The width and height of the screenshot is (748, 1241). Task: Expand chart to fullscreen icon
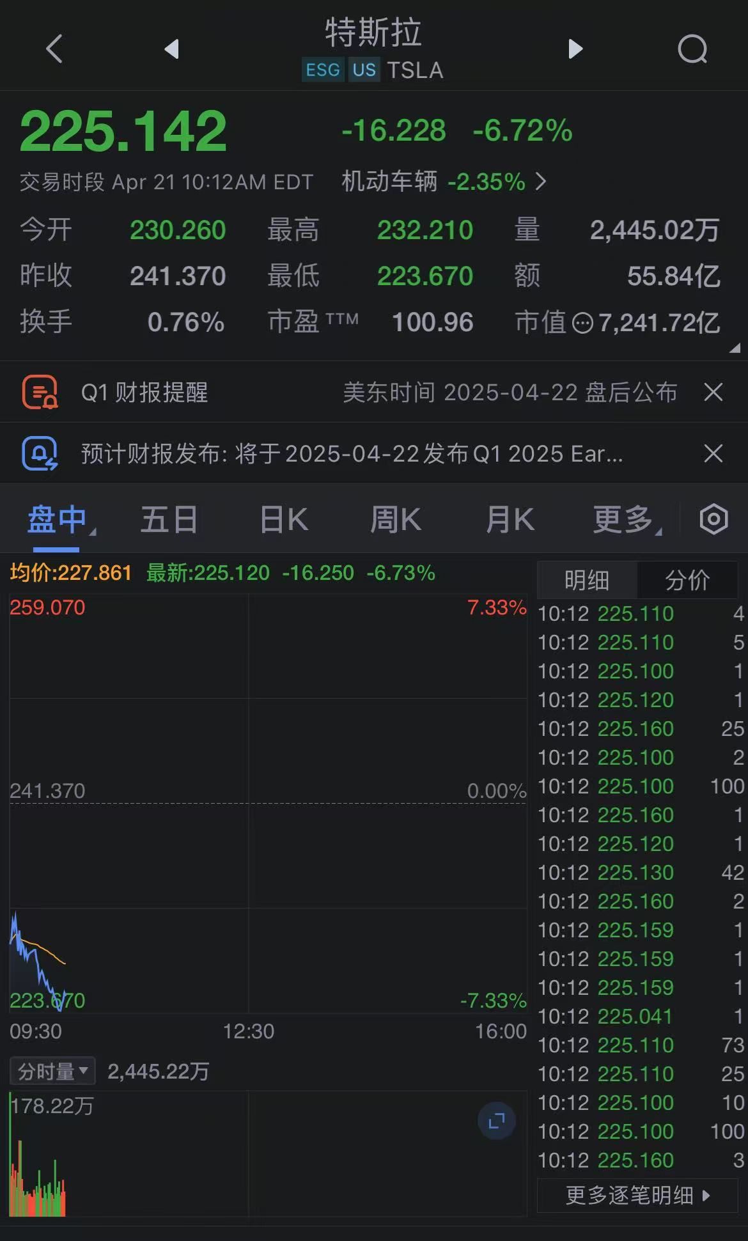(497, 1121)
